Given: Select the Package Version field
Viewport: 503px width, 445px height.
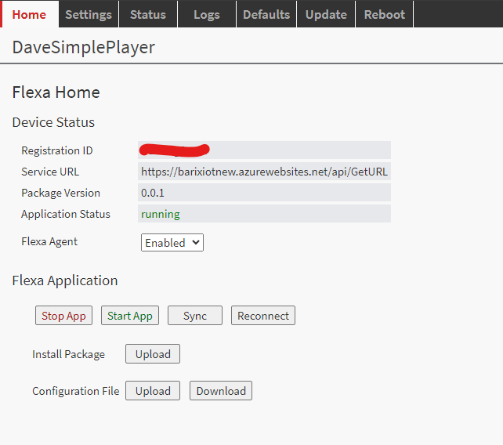Looking at the screenshot, I should (264, 193).
